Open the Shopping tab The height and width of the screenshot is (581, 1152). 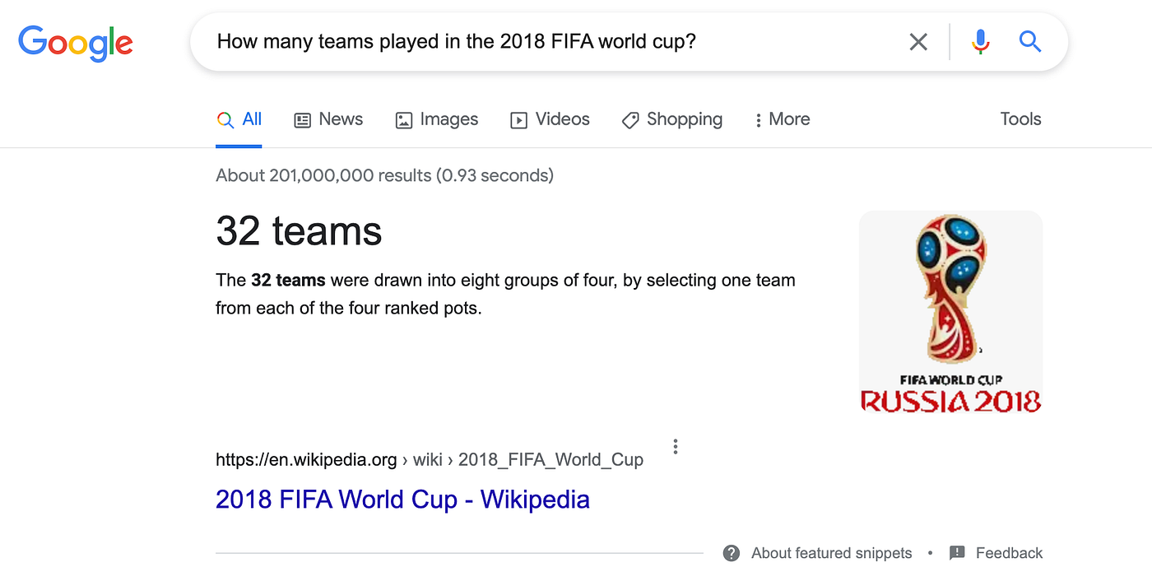pos(672,119)
